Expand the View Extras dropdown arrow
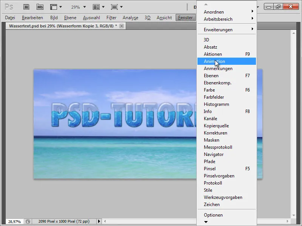 pos(61,7)
